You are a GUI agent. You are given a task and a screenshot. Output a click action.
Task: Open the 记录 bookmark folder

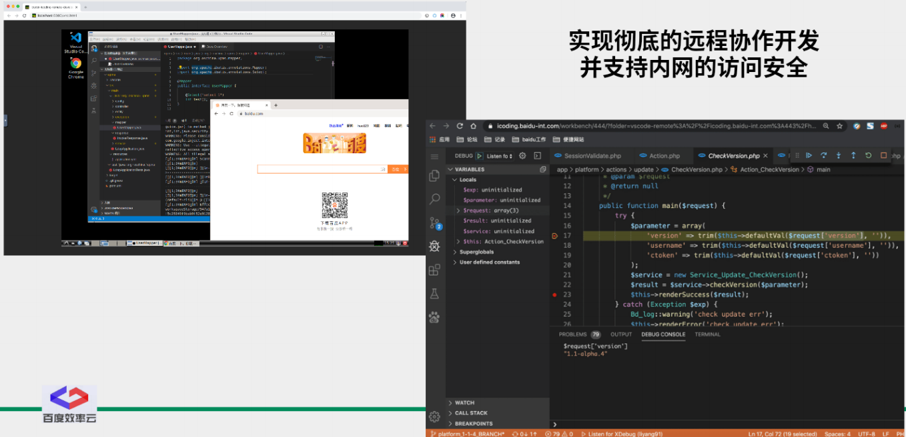tap(494, 139)
